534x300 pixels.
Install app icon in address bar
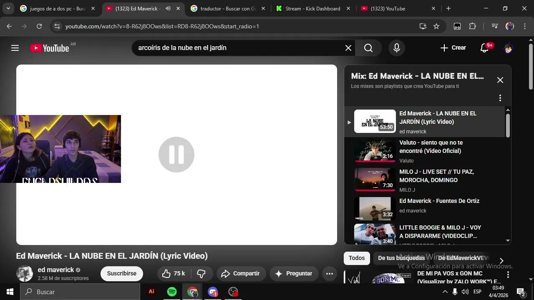pos(423,26)
